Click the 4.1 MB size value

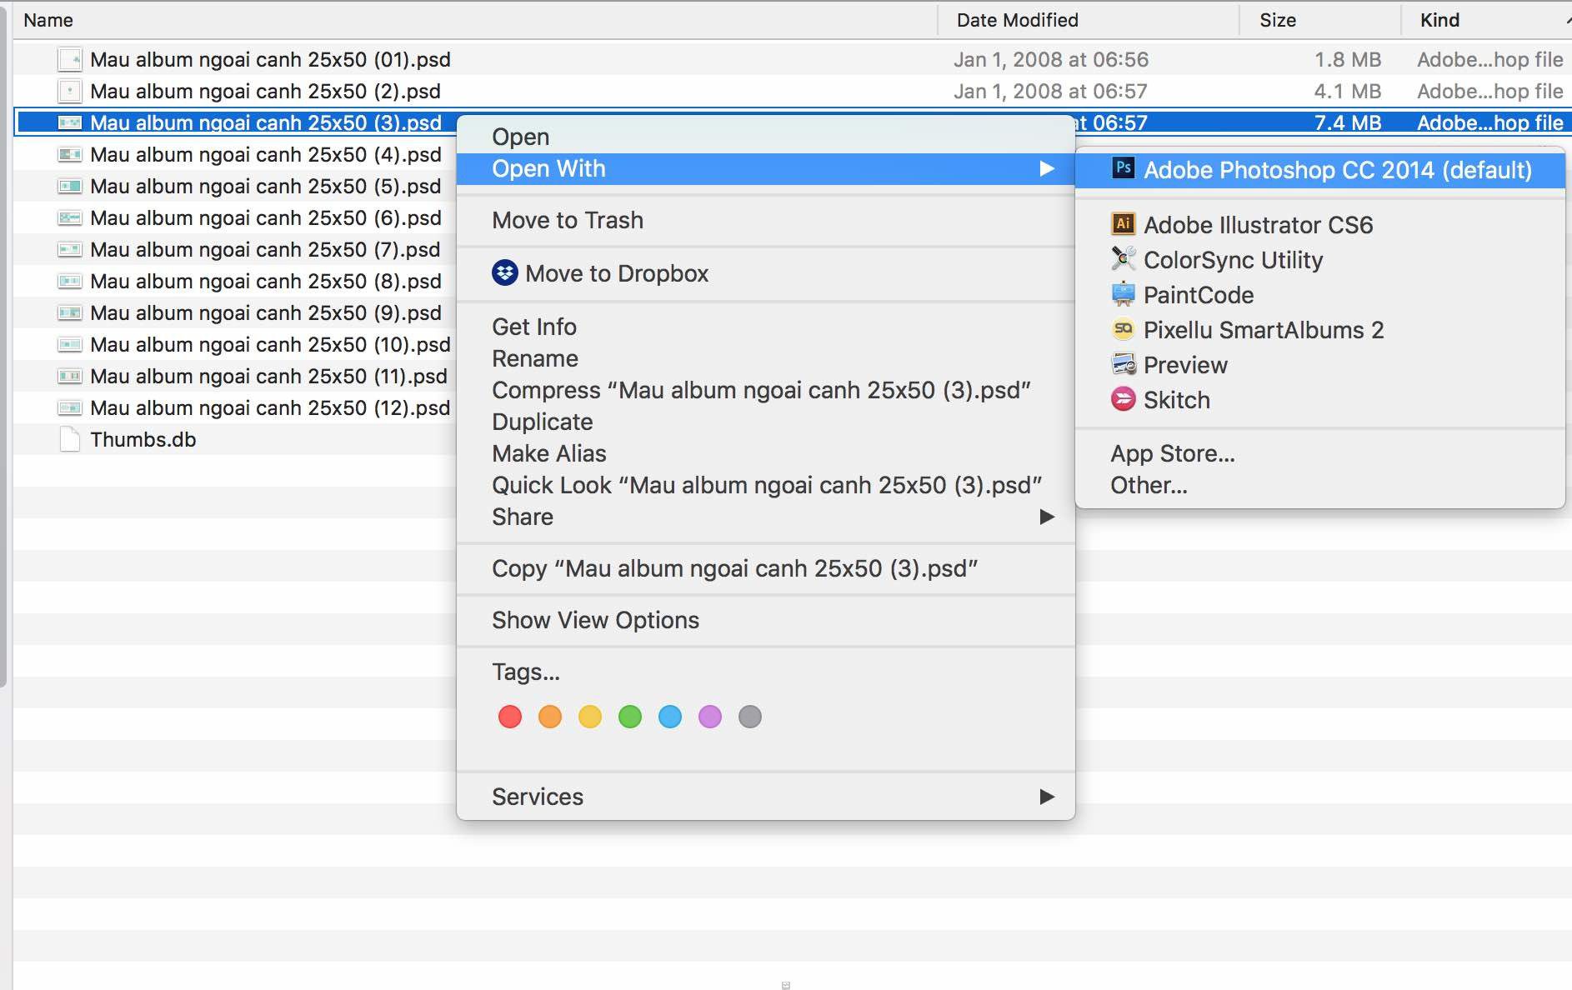(1348, 91)
